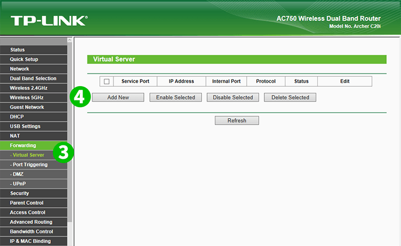
Task: Collapse the Forwarding menu
Action: coord(34,146)
